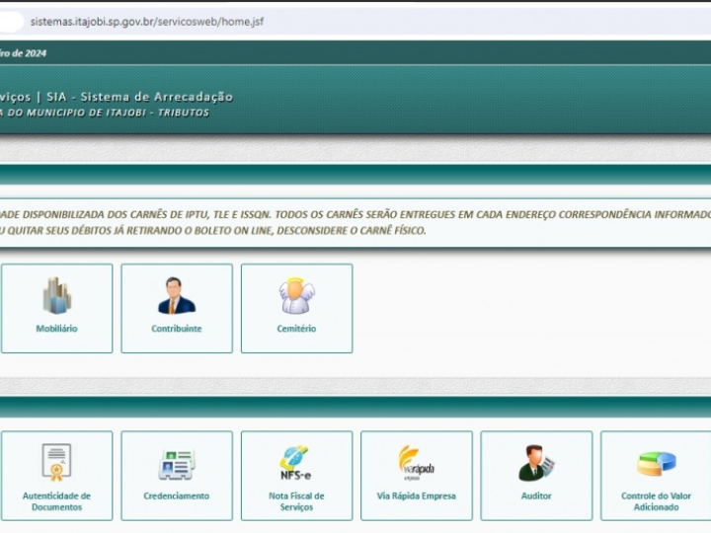Select the Cemitério label

[x=296, y=329]
